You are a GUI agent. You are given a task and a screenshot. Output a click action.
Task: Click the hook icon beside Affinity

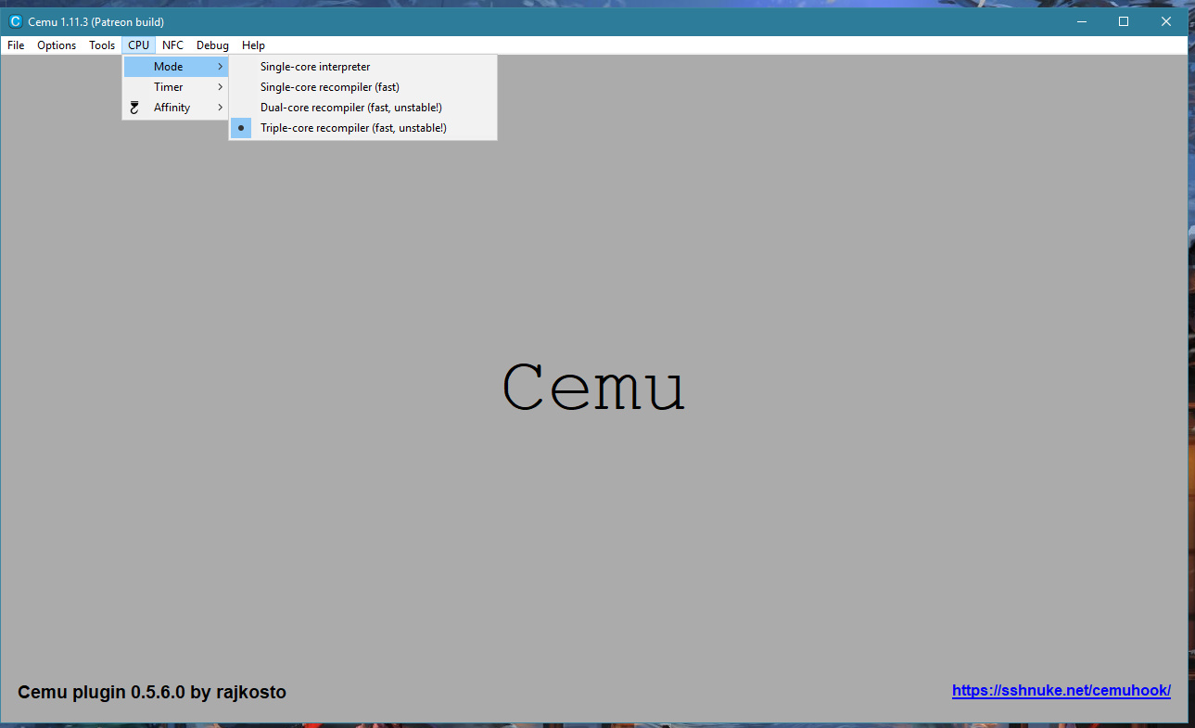(134, 108)
